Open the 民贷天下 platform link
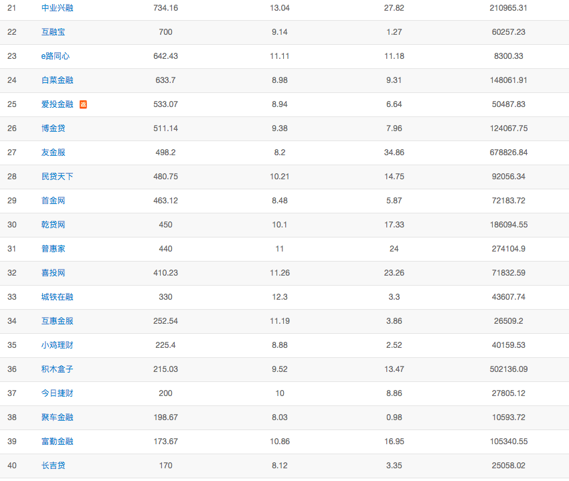Image resolution: width=569 pixels, height=481 pixels. tap(58, 177)
